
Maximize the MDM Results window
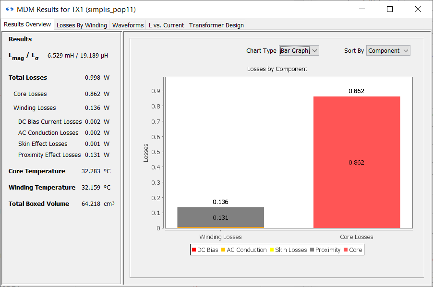(390, 9)
